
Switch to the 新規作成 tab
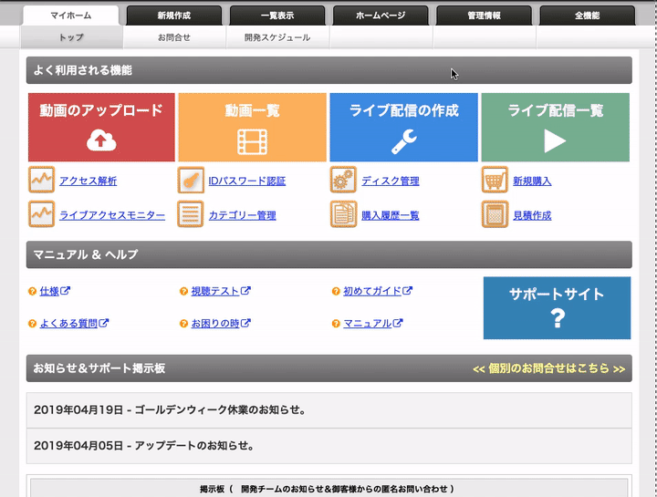click(174, 16)
